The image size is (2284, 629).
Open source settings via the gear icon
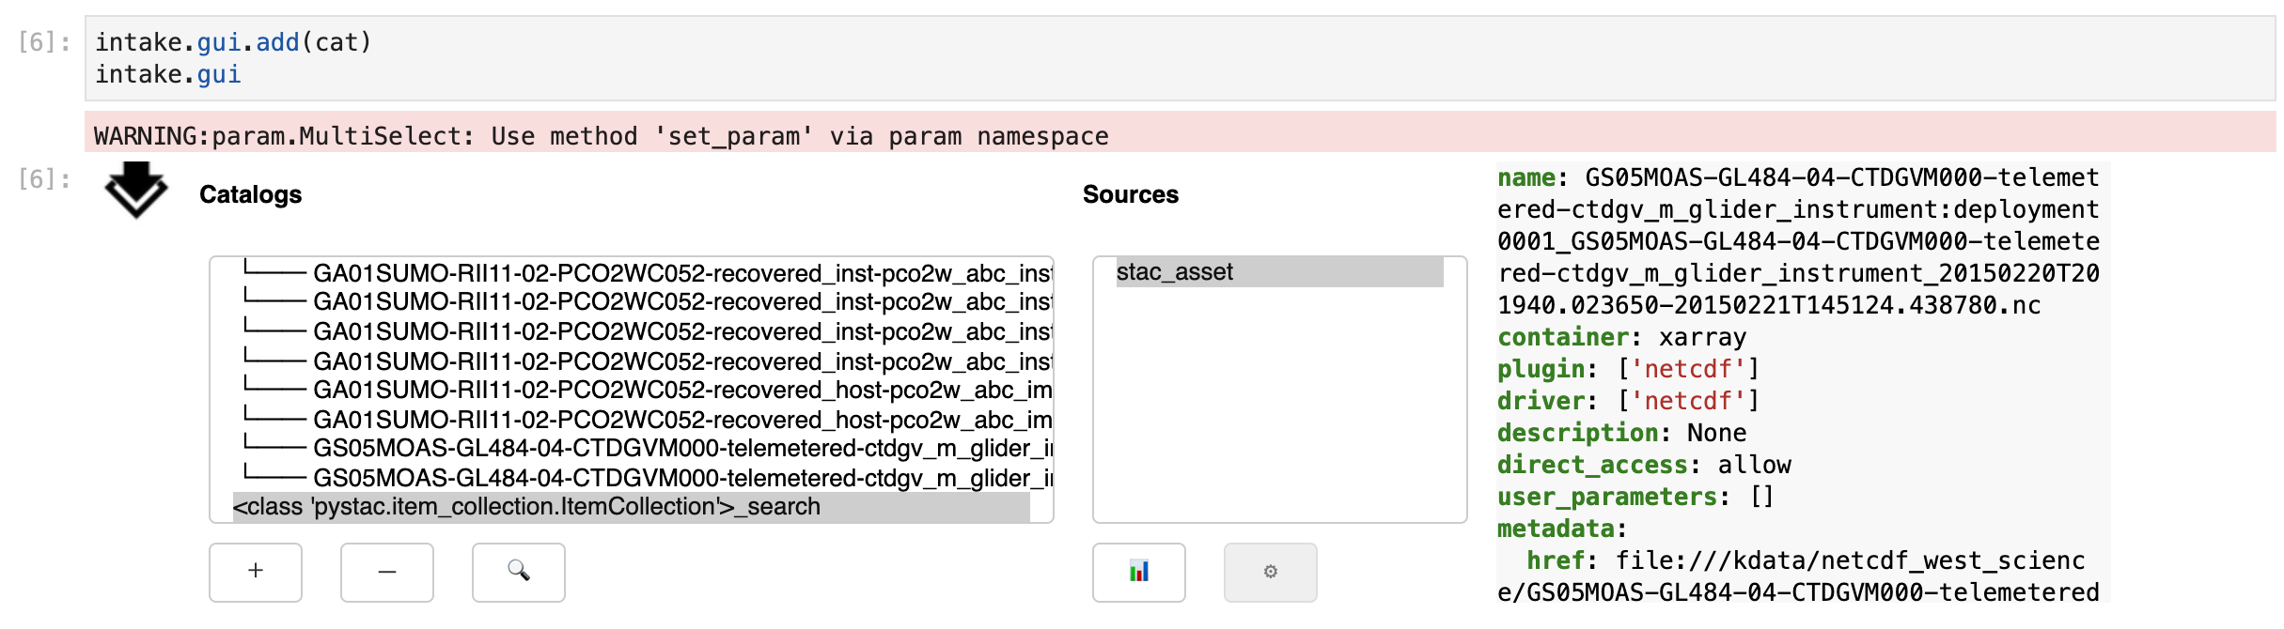click(x=1270, y=573)
